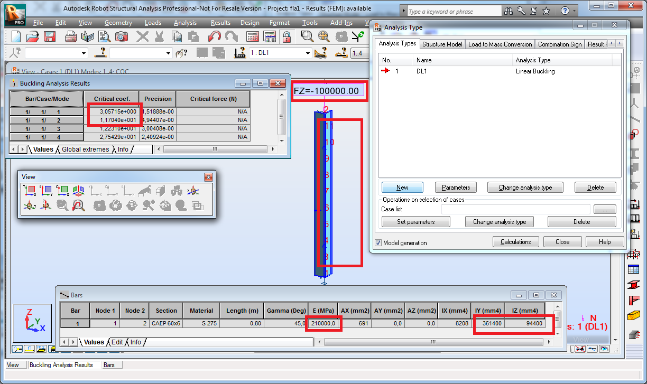Open the red I-beam sections icon in sidebar
This screenshot has height=384, width=647.
click(x=633, y=285)
